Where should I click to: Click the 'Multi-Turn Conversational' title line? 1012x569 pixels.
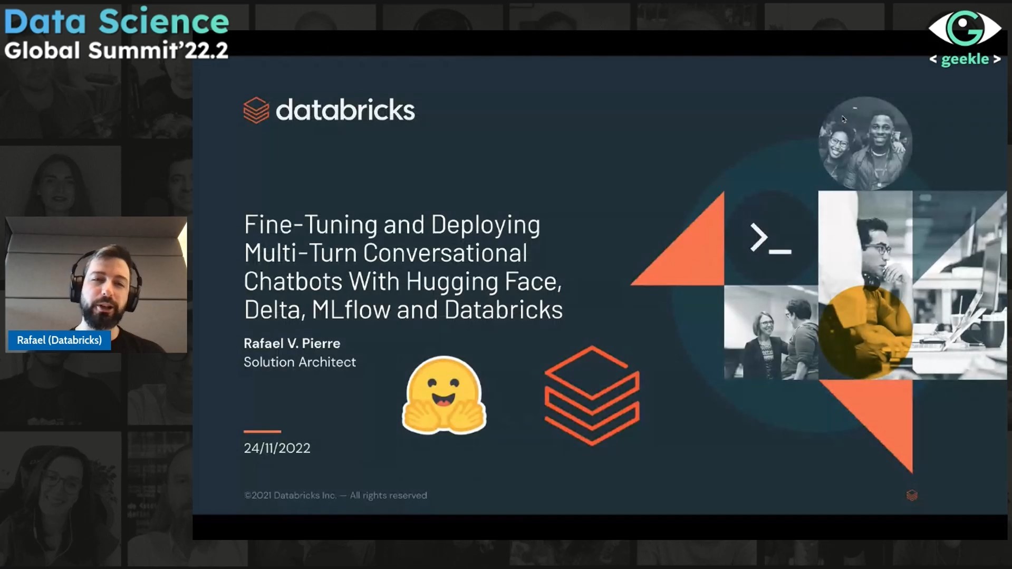click(x=385, y=253)
